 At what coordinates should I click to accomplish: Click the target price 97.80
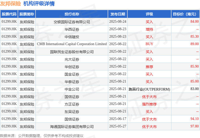[x=195, y=126]
